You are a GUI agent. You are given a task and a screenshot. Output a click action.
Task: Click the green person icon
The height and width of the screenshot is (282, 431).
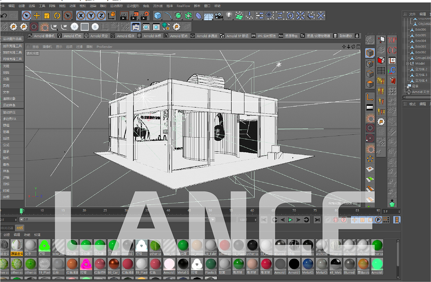pyautogui.click(x=392, y=203)
